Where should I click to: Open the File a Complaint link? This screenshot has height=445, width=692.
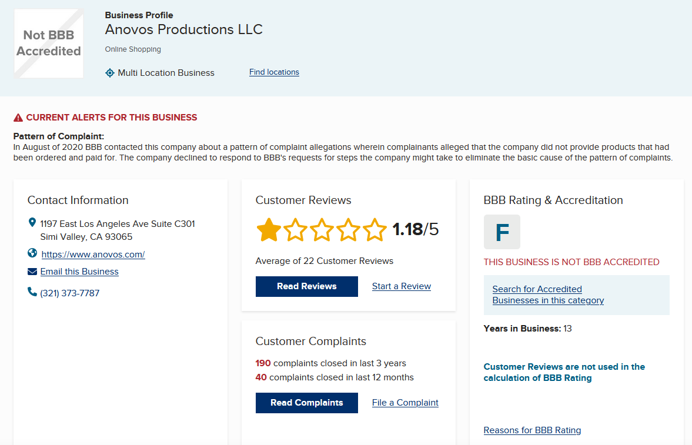pos(405,403)
